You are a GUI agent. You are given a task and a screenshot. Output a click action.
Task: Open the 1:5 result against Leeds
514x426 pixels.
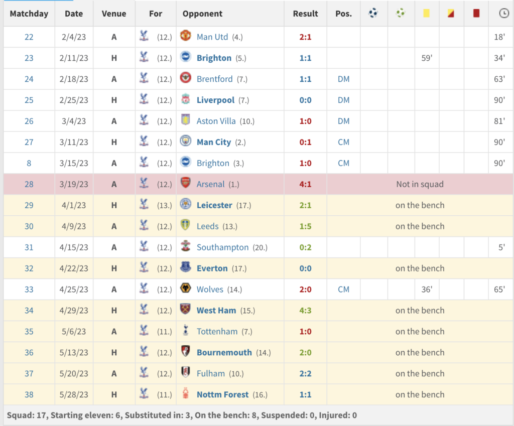click(305, 226)
